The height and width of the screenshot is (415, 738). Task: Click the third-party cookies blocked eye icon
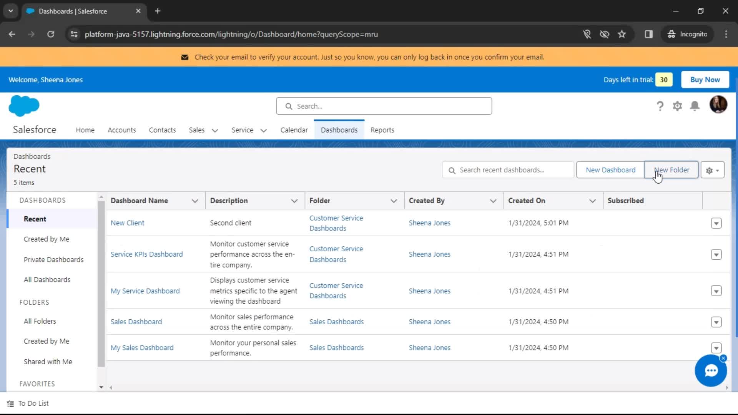(x=604, y=34)
